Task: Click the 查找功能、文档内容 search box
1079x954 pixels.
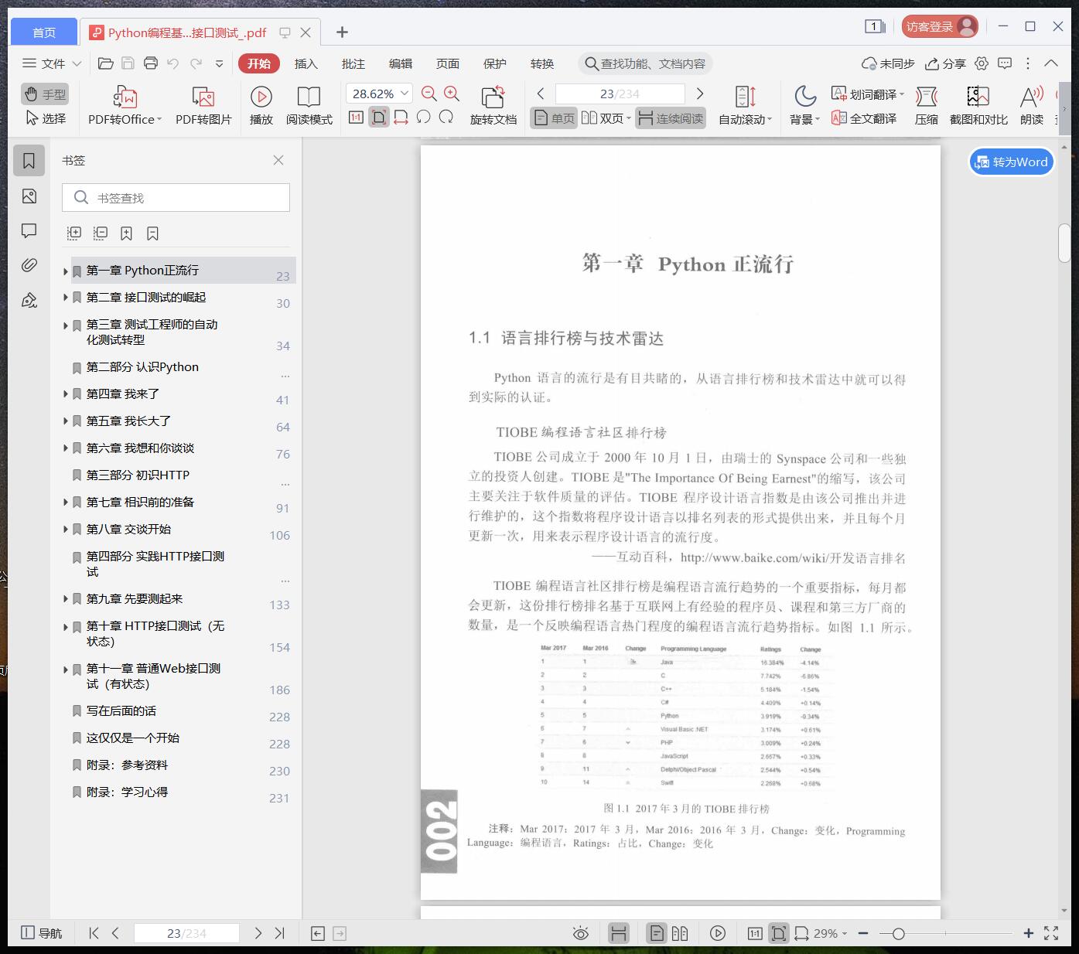Action: tap(646, 63)
